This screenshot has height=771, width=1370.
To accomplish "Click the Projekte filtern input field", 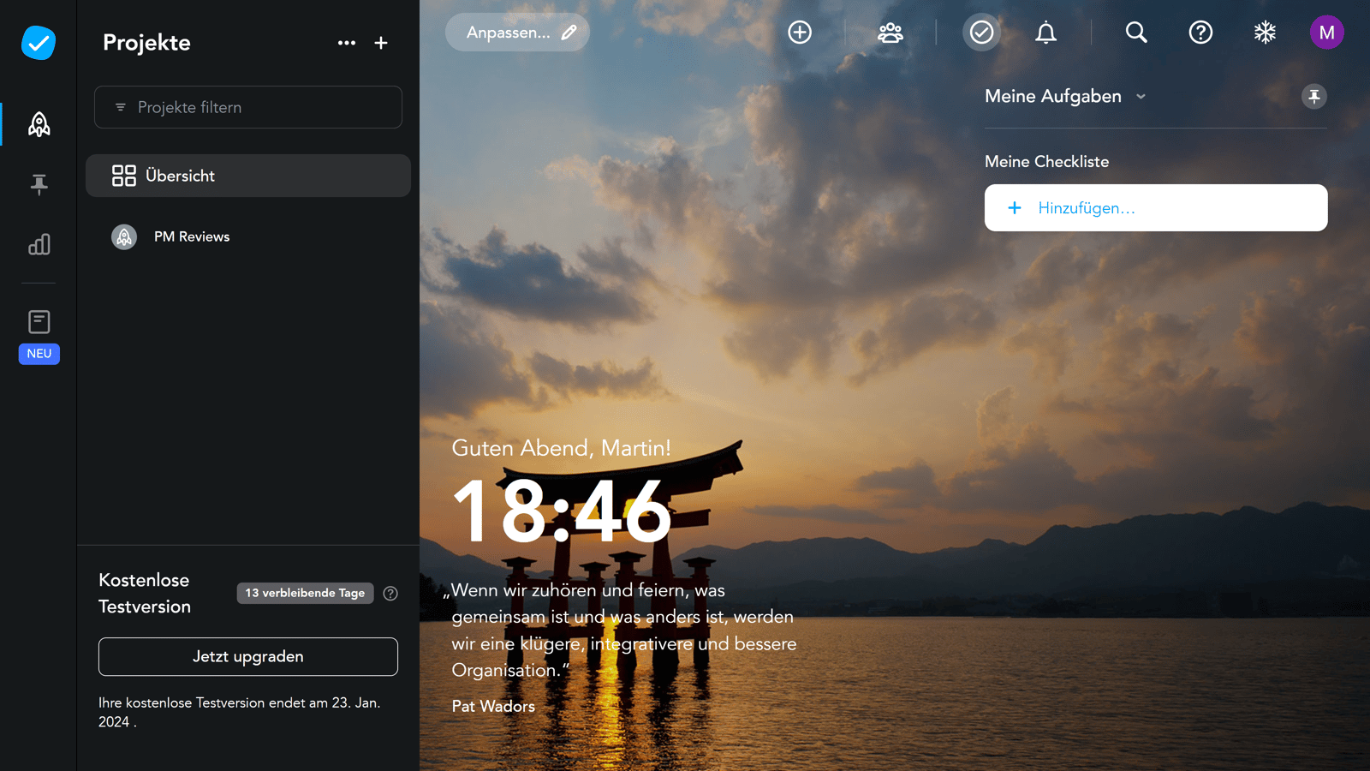I will coord(248,107).
